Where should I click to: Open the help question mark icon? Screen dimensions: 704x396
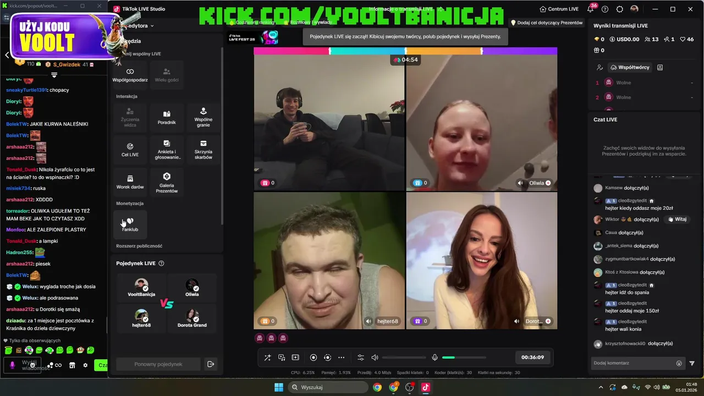click(x=605, y=9)
